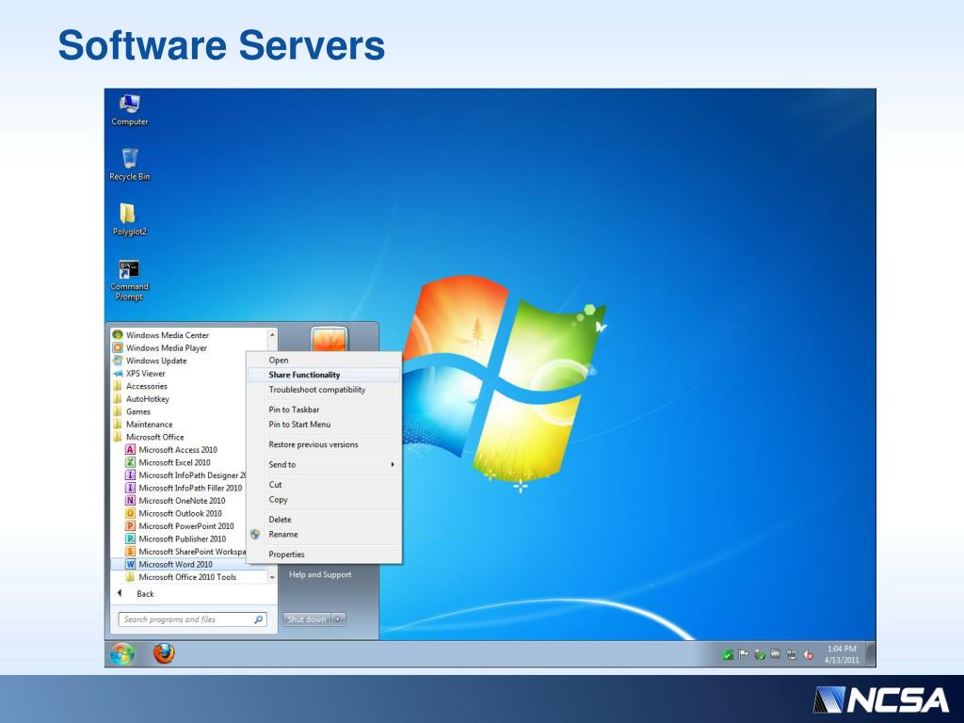The height and width of the screenshot is (723, 964).
Task: Open the Shut down options arrow
Action: [x=338, y=619]
